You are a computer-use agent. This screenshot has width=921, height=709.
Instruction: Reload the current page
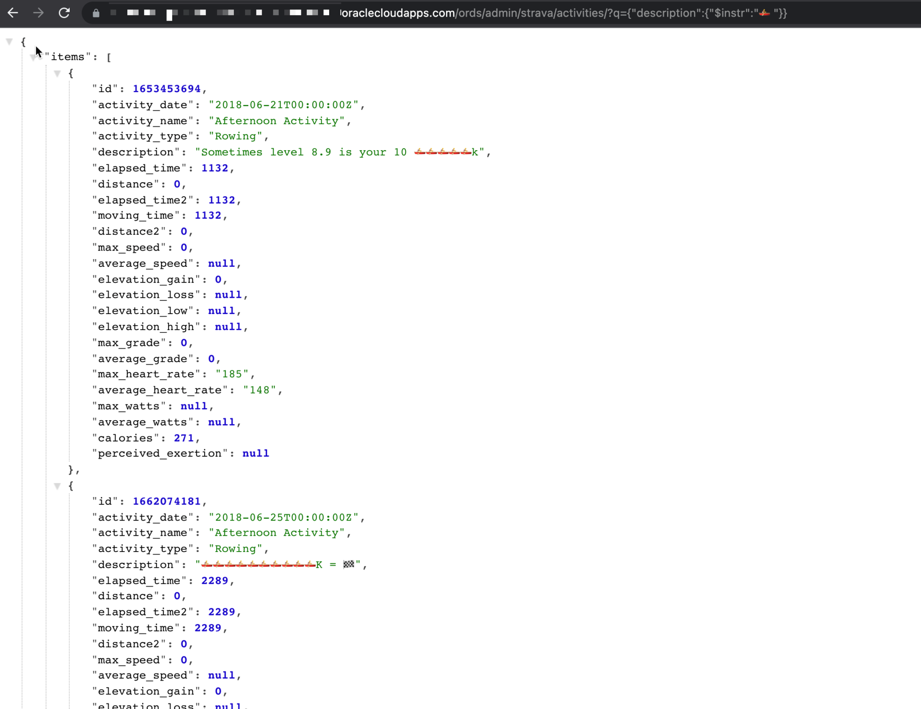64,13
